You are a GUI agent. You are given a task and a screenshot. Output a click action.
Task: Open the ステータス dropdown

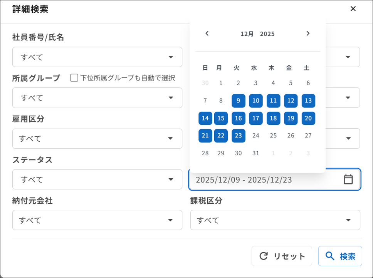(97, 179)
